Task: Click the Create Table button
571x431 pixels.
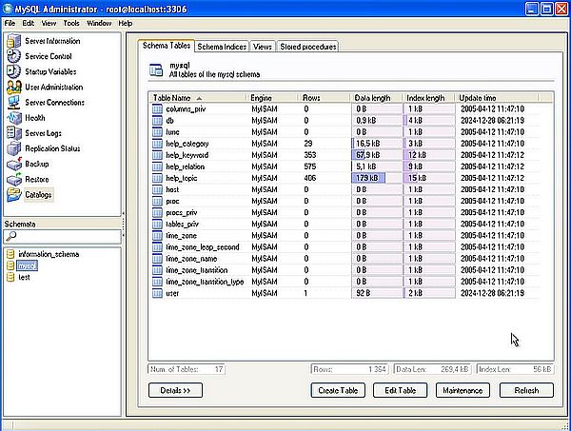Action: [338, 390]
